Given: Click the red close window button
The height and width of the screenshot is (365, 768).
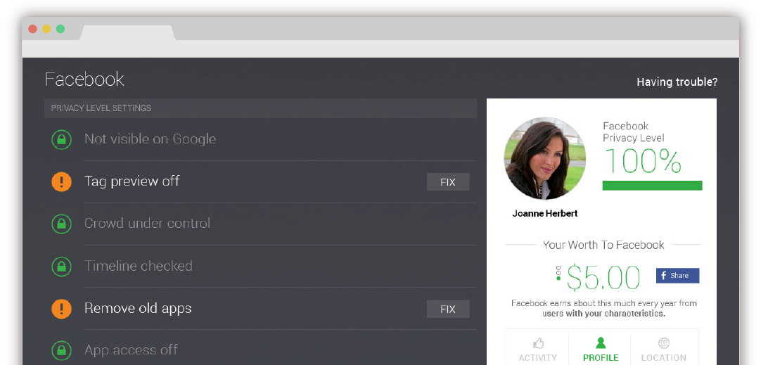Looking at the screenshot, I should (33, 29).
